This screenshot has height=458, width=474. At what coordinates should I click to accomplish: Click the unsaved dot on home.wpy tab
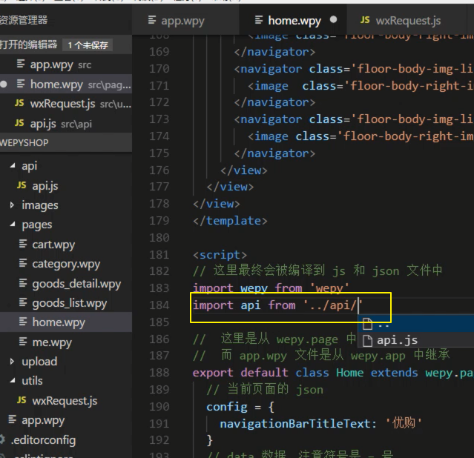(x=333, y=20)
